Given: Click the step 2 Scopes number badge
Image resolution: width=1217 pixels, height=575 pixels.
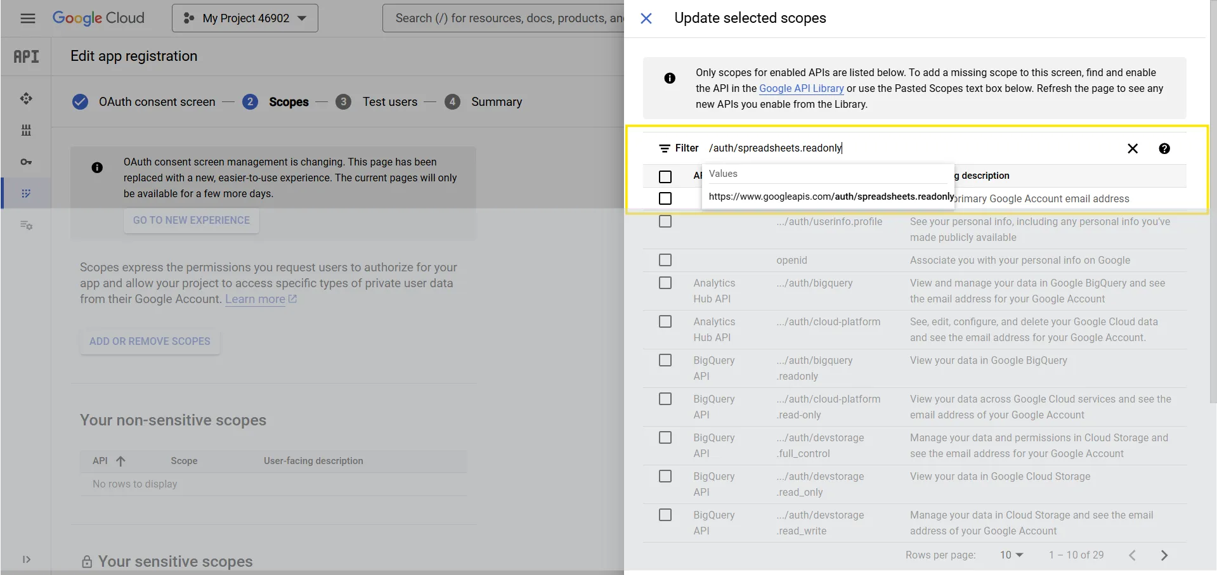Looking at the screenshot, I should tap(250, 102).
